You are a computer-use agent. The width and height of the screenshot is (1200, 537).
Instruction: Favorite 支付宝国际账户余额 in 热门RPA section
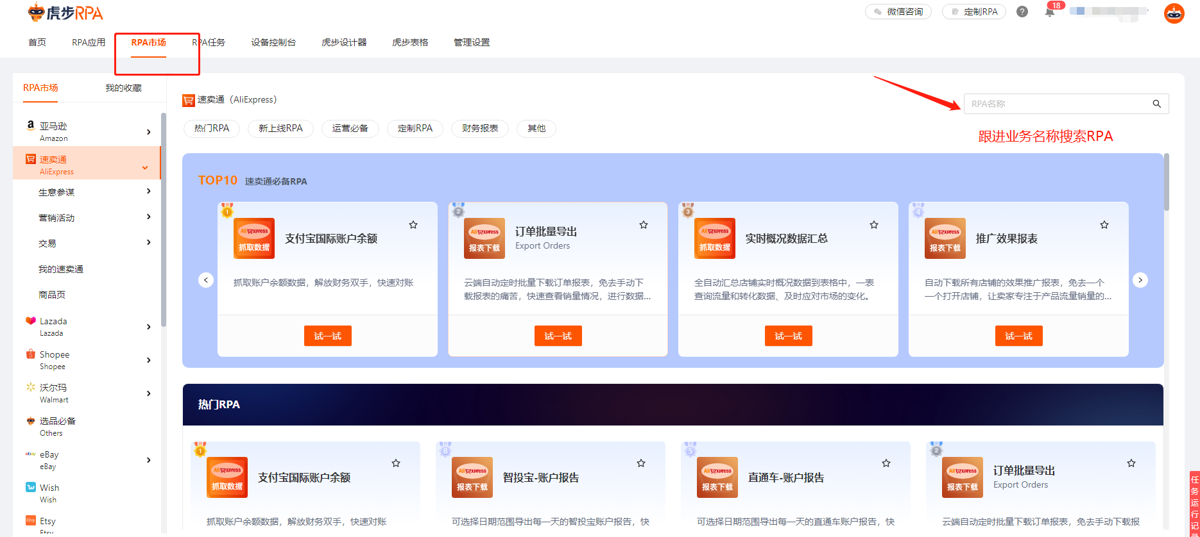(396, 463)
